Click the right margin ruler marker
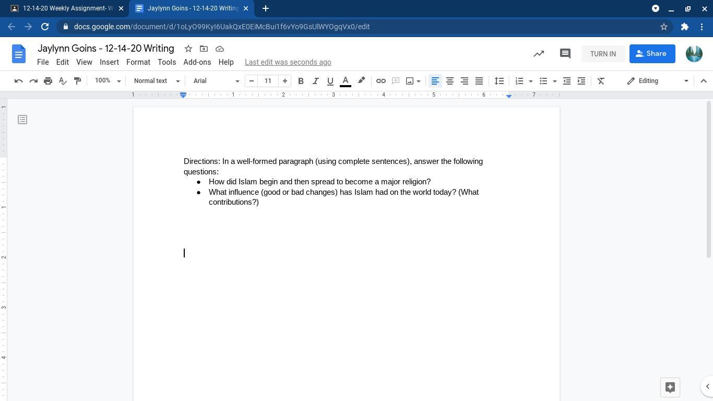This screenshot has width=713, height=401. pyautogui.click(x=509, y=96)
